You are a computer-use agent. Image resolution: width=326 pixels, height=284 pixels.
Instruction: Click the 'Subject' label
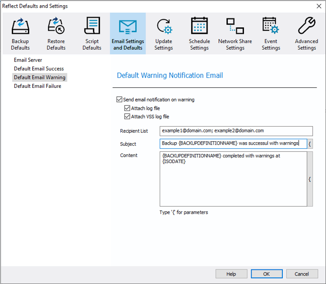tap(128, 144)
